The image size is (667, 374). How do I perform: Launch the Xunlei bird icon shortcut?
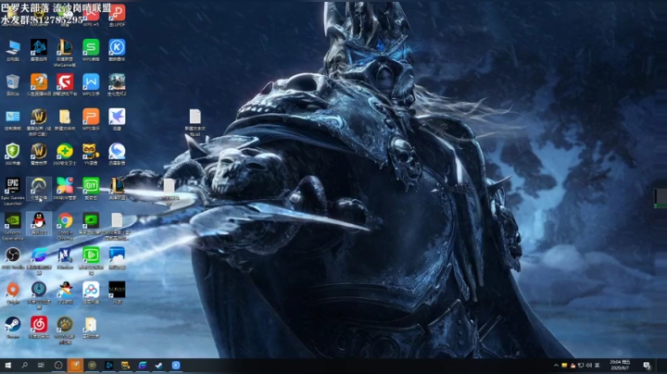[117, 119]
